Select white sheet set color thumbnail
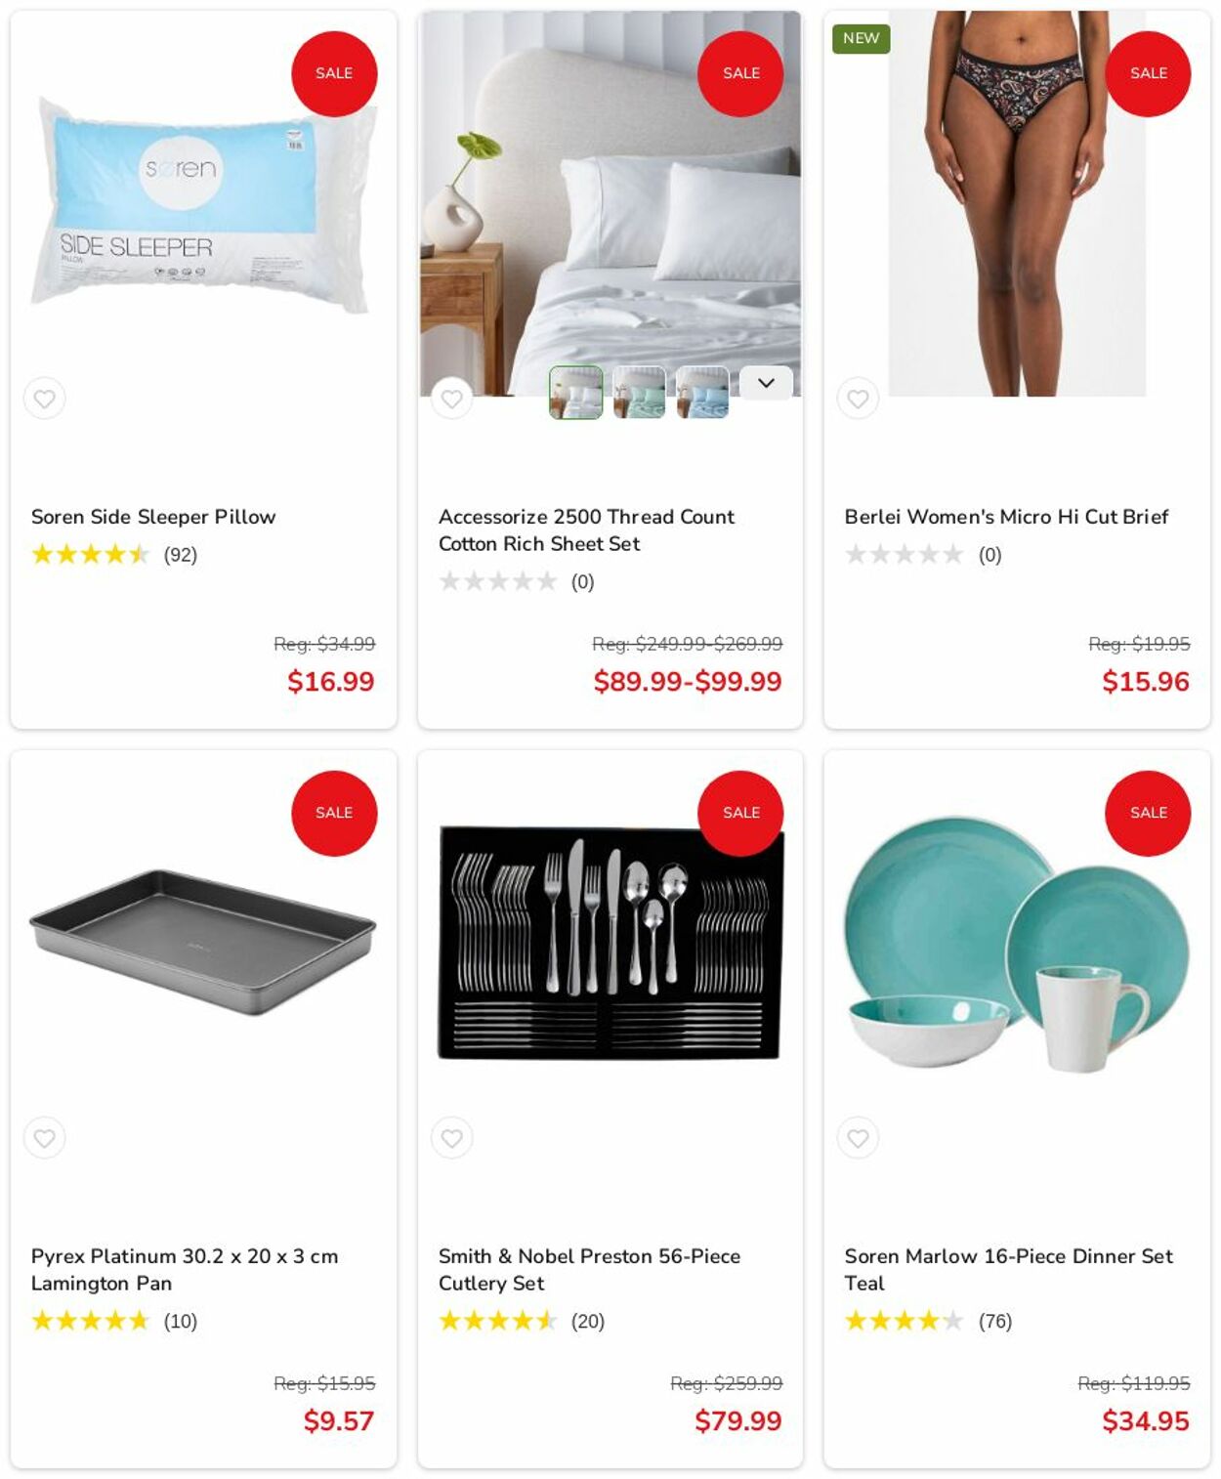The image size is (1221, 1479). [x=575, y=392]
